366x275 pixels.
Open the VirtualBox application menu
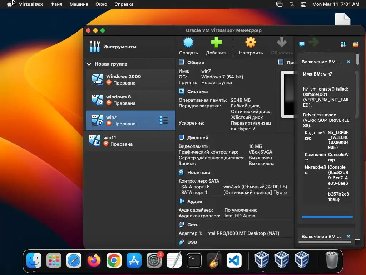31,4
